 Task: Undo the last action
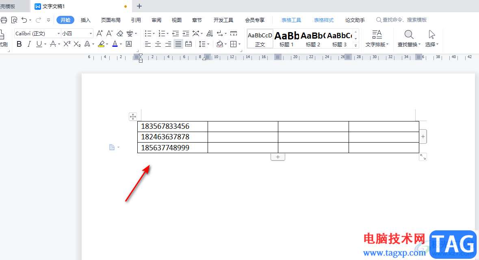24,20
